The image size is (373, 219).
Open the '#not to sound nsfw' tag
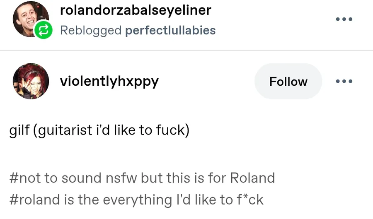point(142,178)
